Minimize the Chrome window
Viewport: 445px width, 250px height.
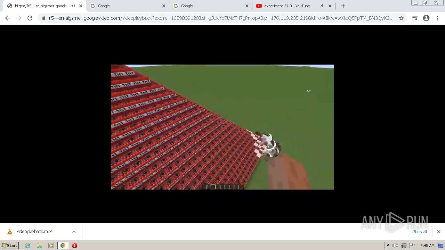(x=416, y=3)
